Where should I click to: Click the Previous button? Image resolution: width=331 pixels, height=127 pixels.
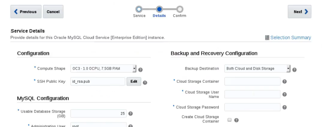pyautogui.click(x=26, y=12)
